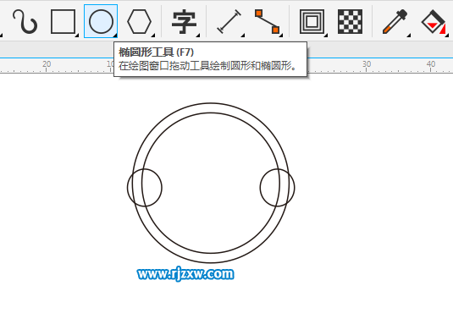
Task: Open the Rectangle tool flyout arrow
Action: point(77,36)
